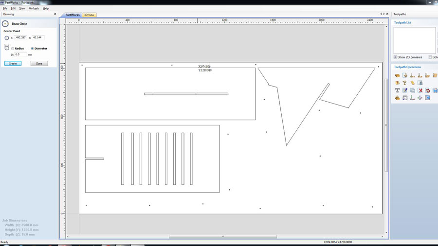Click horizontal scrollbar right arrow

[382, 236]
